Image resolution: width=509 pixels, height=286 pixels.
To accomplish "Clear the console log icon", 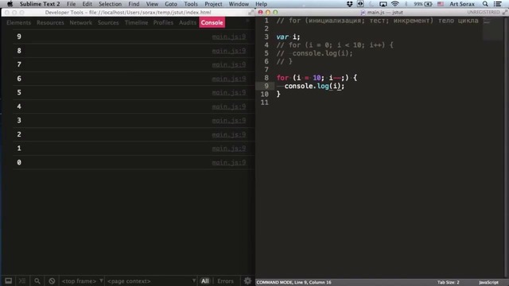I will (x=52, y=280).
